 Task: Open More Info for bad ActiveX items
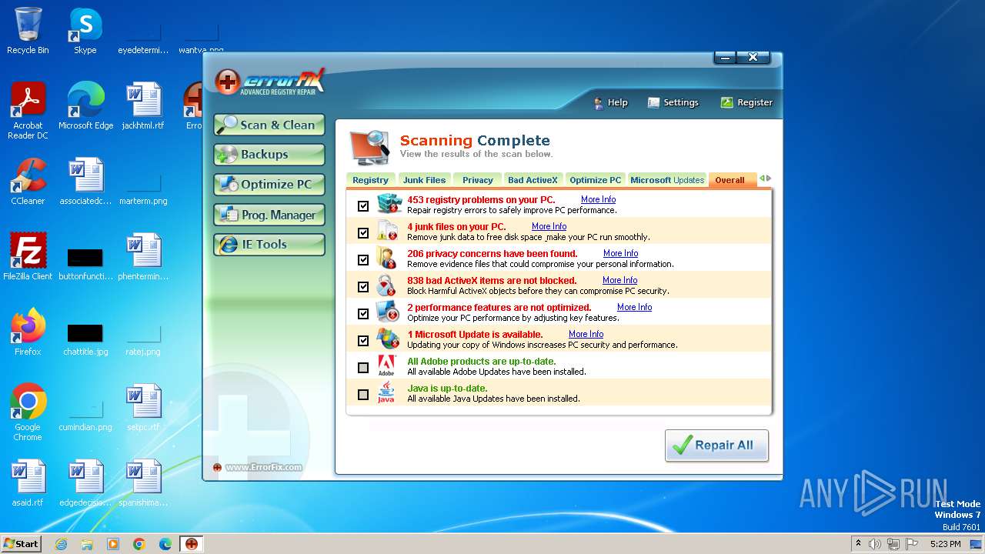pyautogui.click(x=619, y=280)
